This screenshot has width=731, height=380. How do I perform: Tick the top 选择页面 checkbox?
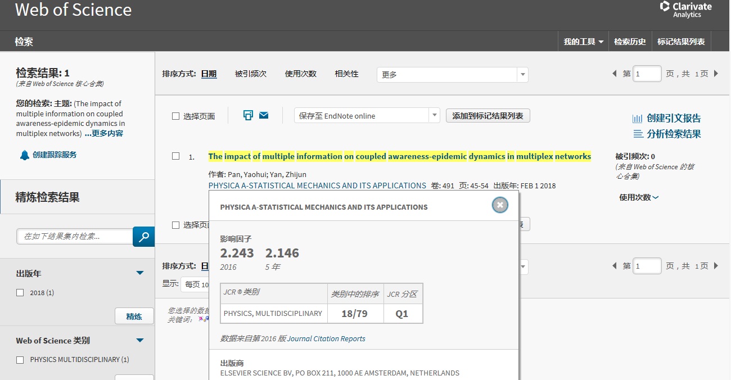pyautogui.click(x=175, y=116)
